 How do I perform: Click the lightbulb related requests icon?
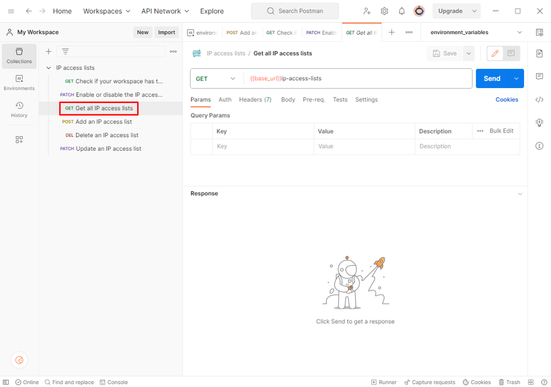[540, 122]
